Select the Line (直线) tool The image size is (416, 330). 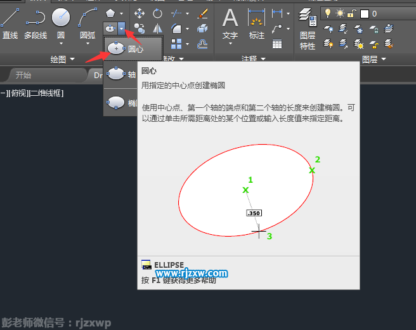10,23
